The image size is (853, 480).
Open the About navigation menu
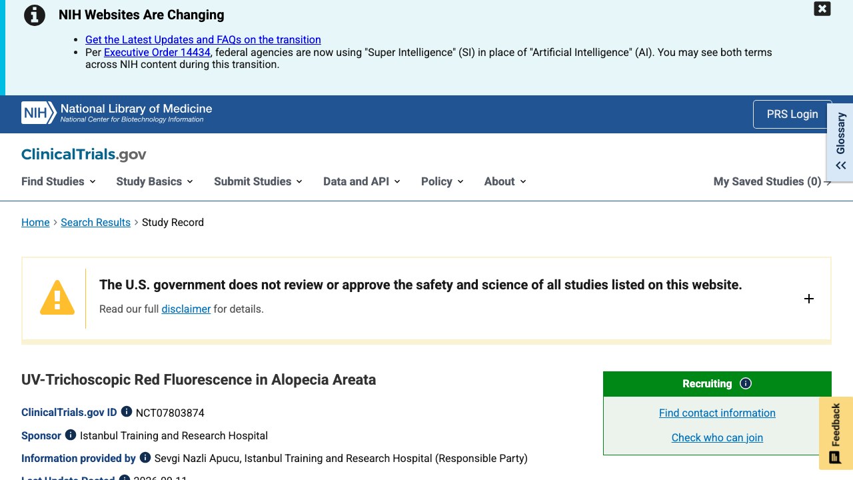(505, 181)
